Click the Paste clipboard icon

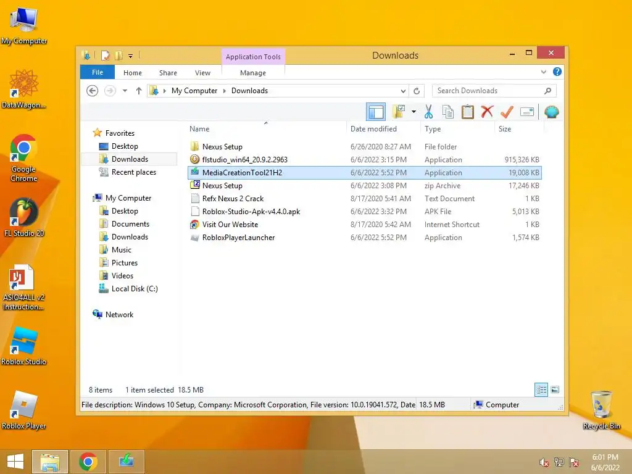[x=468, y=112]
